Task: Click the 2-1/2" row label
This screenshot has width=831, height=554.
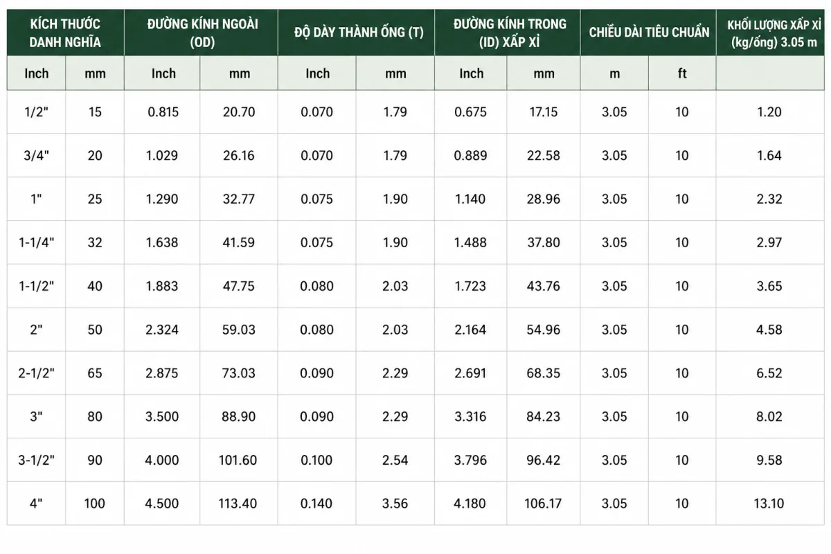Action: [x=37, y=373]
